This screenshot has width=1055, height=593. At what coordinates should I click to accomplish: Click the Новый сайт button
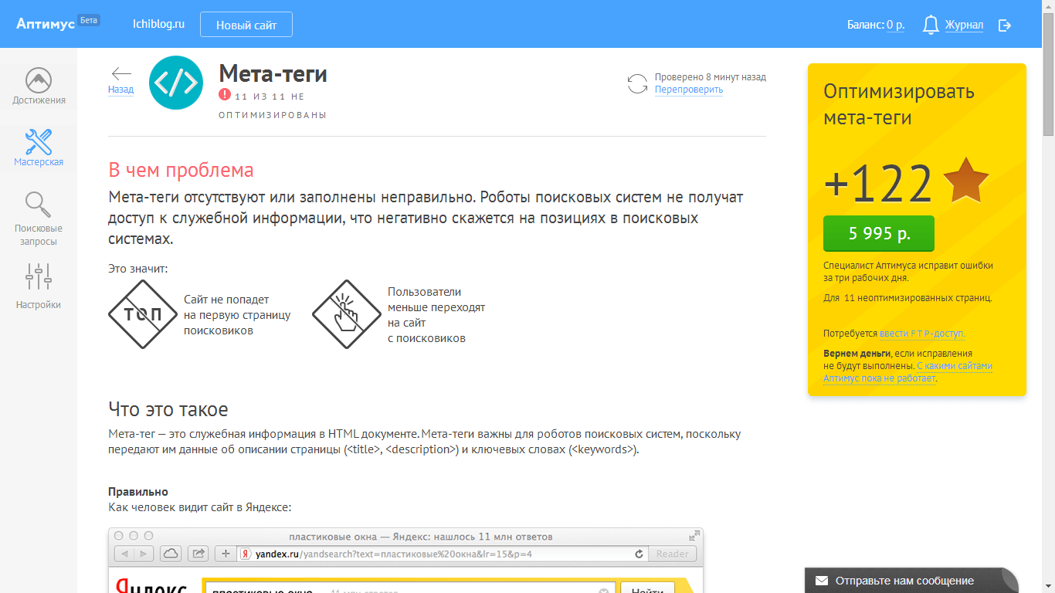pos(246,24)
